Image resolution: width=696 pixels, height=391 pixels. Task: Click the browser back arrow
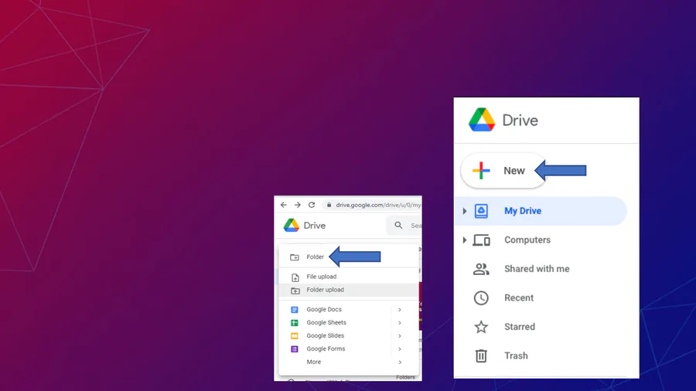pyautogui.click(x=284, y=205)
